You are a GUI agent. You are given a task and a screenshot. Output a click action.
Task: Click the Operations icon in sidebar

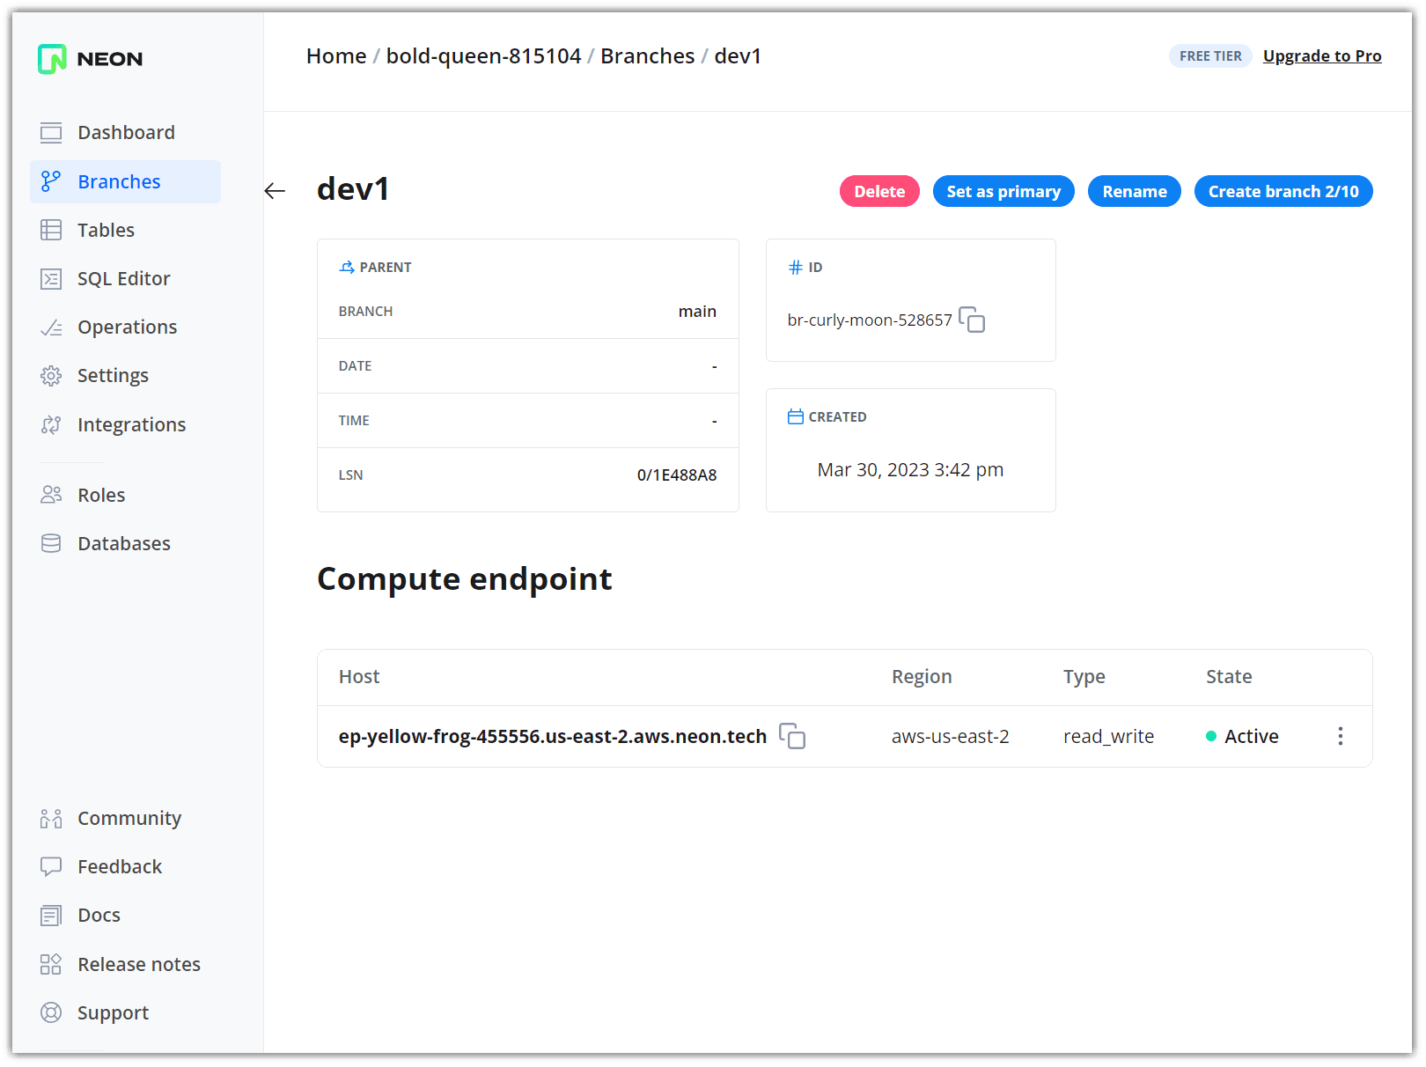click(51, 327)
